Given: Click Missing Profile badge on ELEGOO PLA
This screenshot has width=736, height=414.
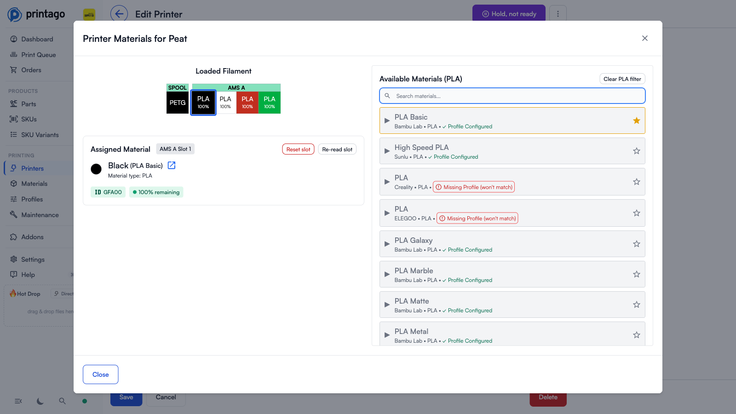Looking at the screenshot, I should point(477,218).
